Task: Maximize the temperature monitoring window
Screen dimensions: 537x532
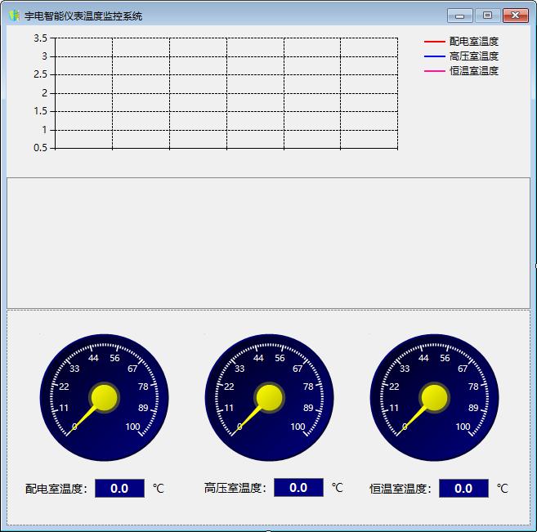Action: (x=487, y=16)
